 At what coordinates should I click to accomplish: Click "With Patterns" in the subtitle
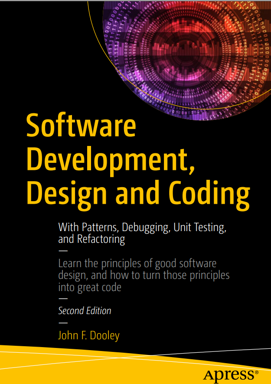click(x=88, y=227)
